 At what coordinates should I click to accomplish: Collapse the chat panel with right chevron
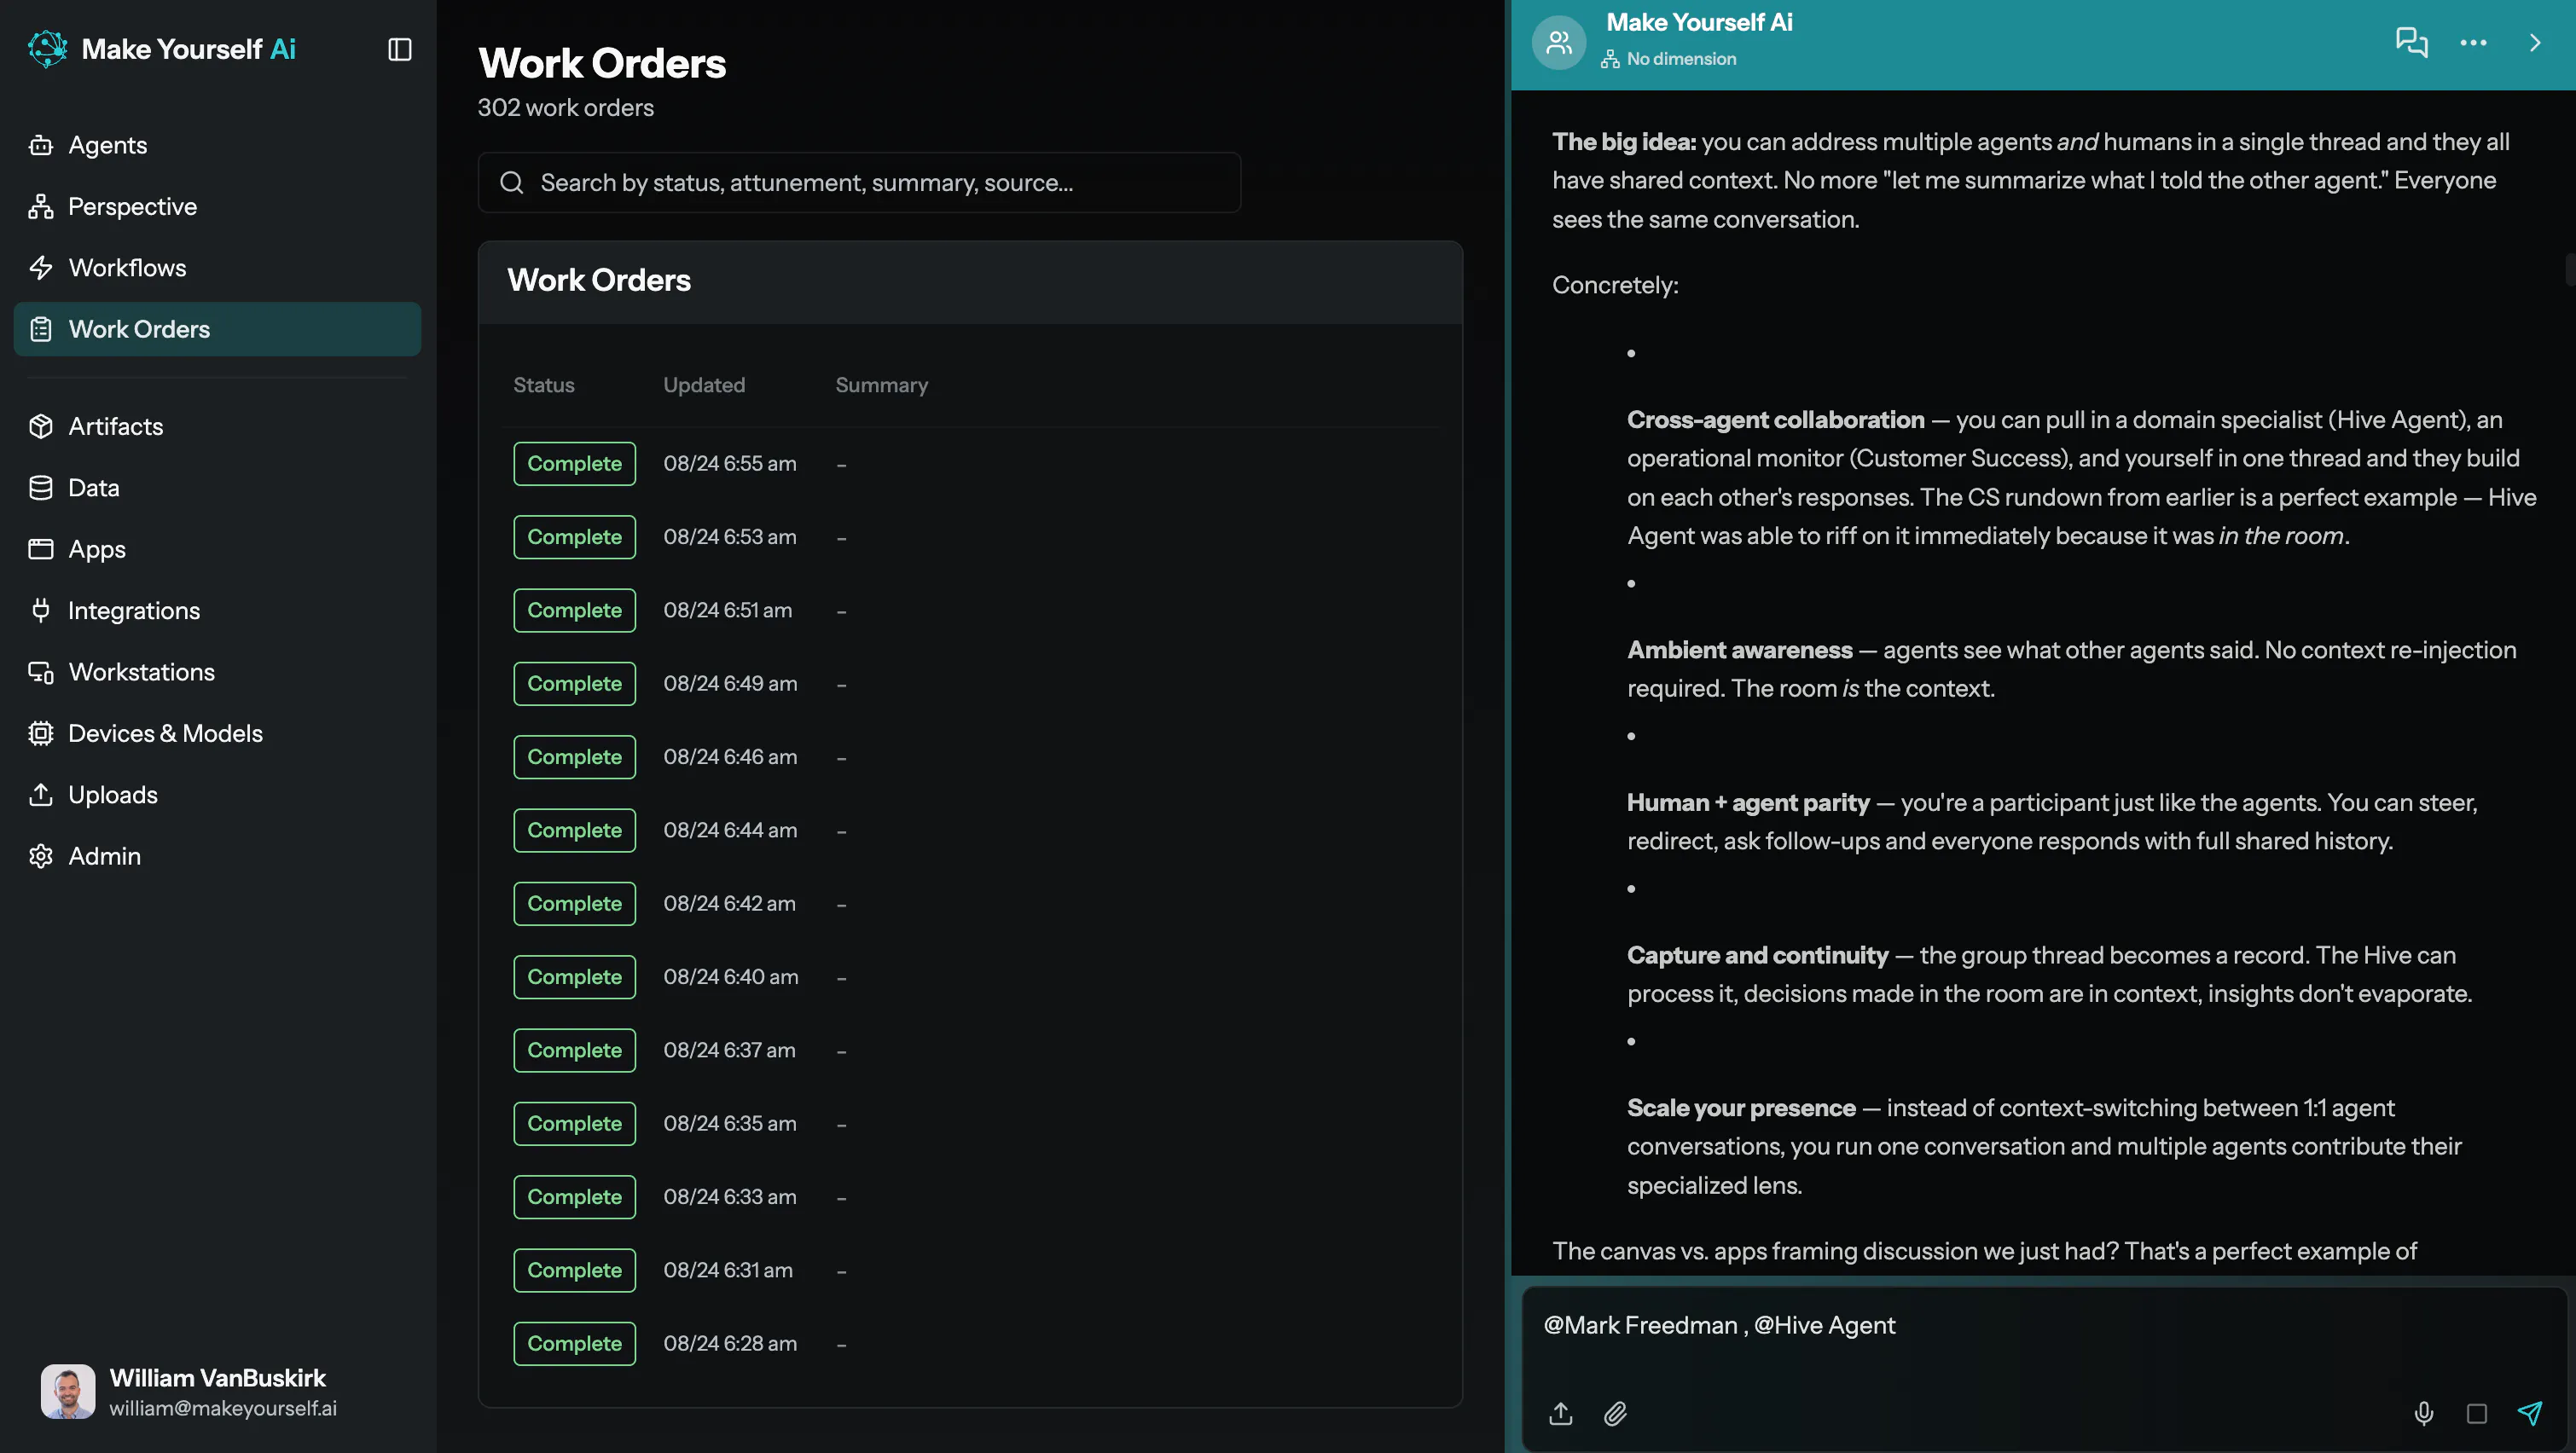click(x=2535, y=43)
